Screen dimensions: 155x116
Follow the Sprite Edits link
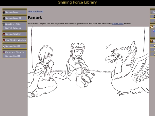coord(118,24)
